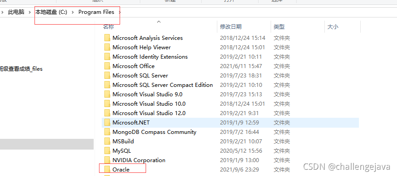The width and height of the screenshot is (397, 176).
Task: Click the MySQL folder icon
Action: point(107,151)
